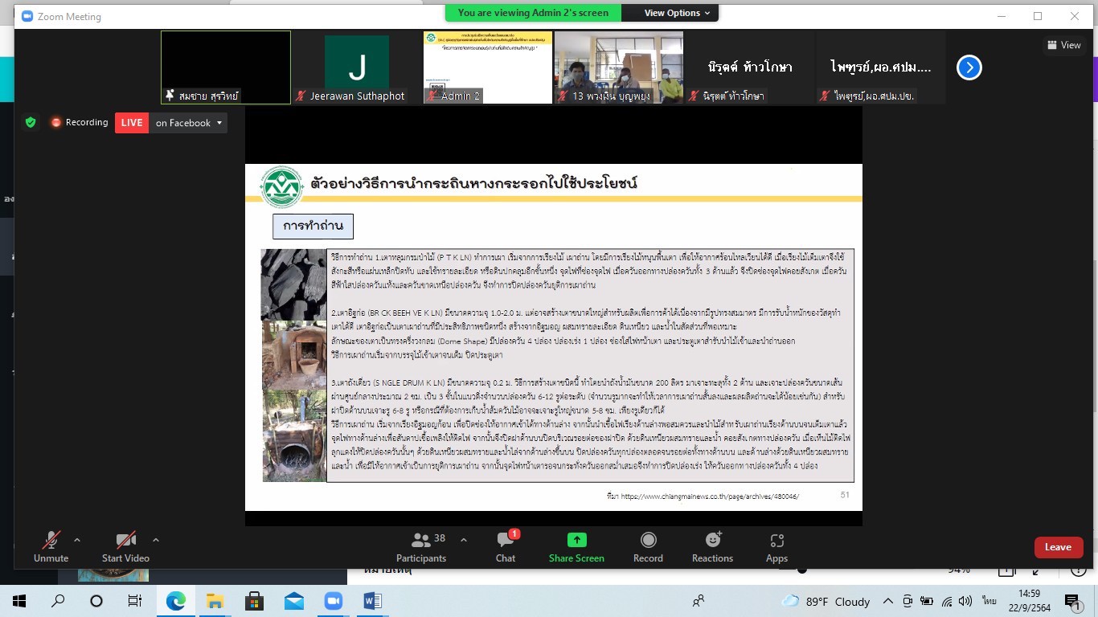Open Windows Start menu
Screen dimensions: 1098x617
(19, 601)
